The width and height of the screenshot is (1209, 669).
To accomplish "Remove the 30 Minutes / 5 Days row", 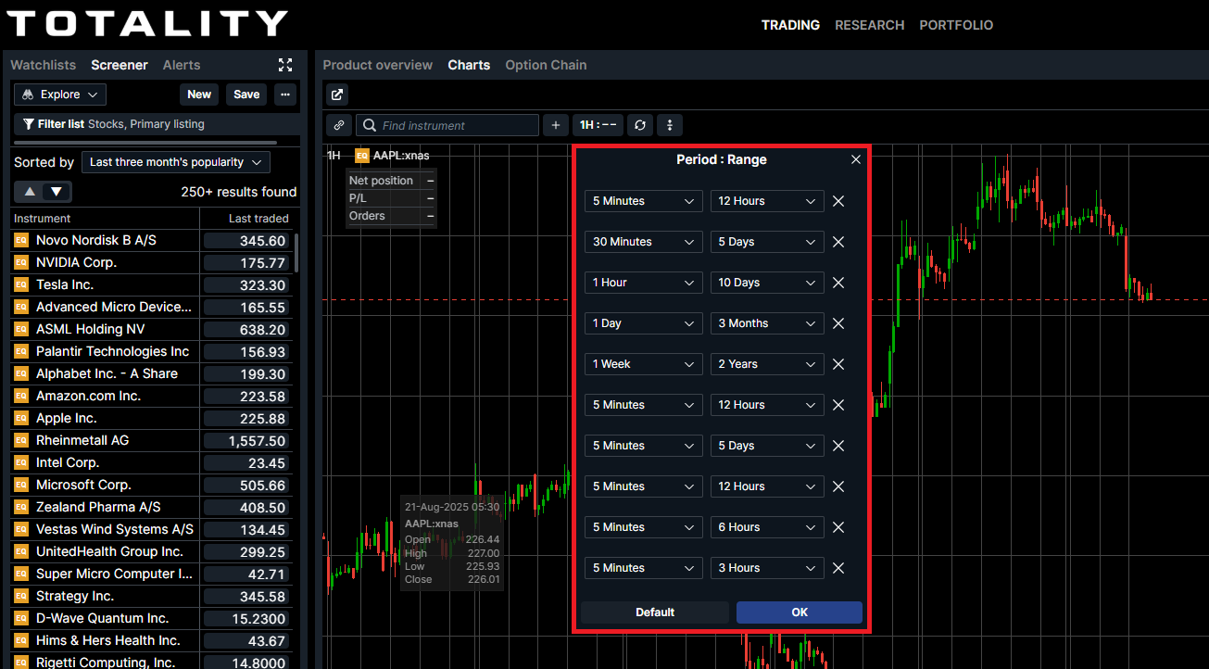I will [838, 242].
